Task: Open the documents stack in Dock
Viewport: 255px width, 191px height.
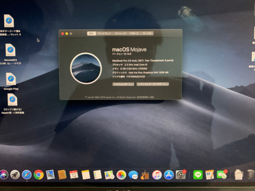Action: [239, 175]
